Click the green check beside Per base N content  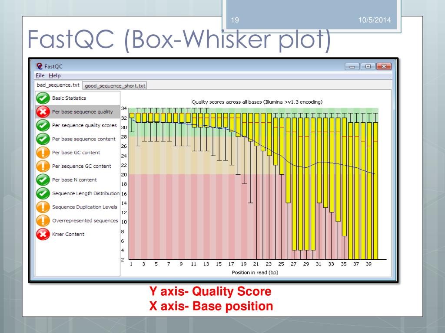point(43,180)
